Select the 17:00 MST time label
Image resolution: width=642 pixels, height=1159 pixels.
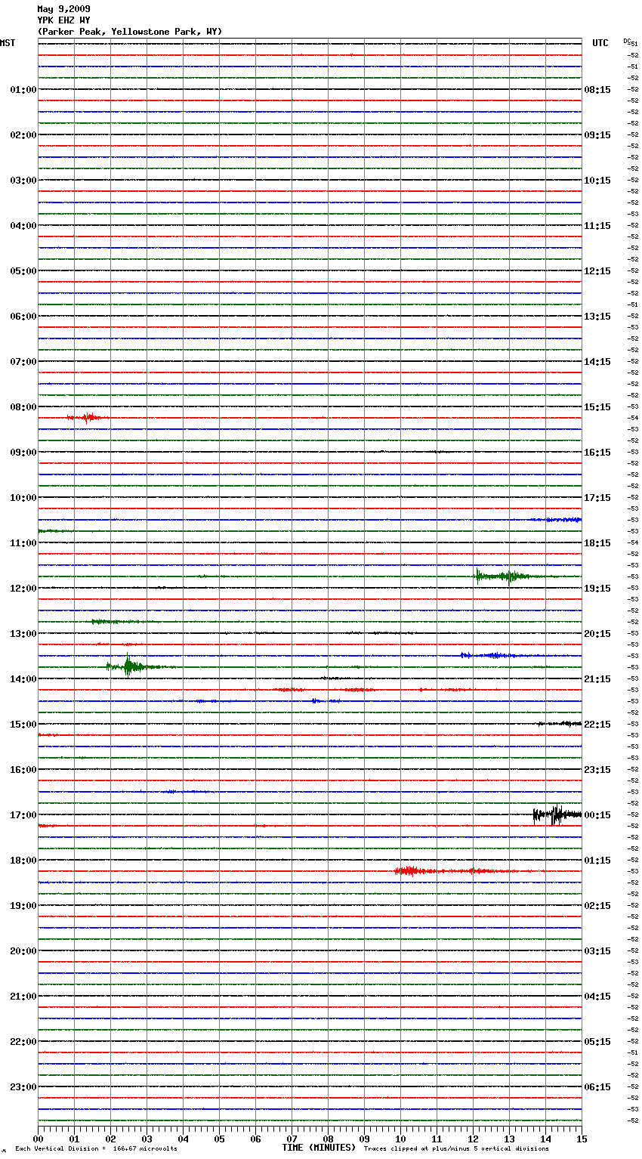click(23, 815)
